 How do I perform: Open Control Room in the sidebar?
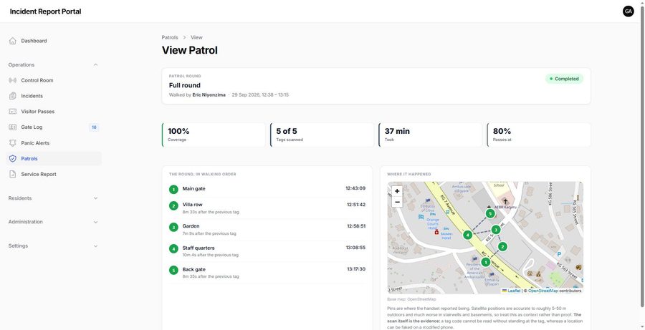(54, 80)
